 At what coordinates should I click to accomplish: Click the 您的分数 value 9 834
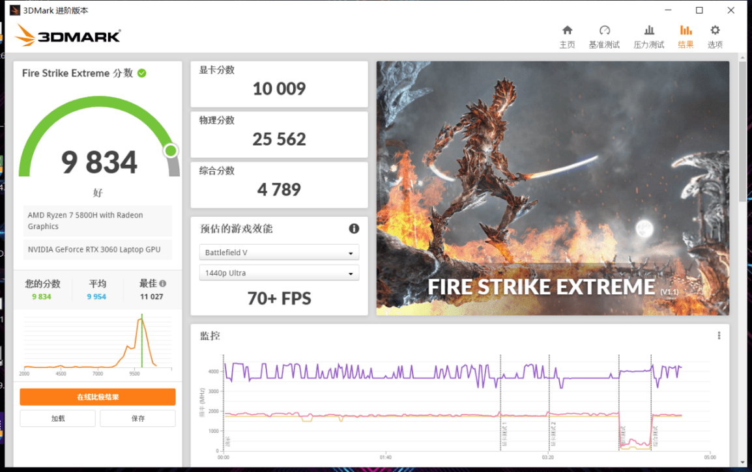[42, 297]
